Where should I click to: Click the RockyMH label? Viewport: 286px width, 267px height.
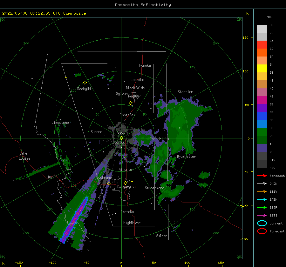coord(84,89)
